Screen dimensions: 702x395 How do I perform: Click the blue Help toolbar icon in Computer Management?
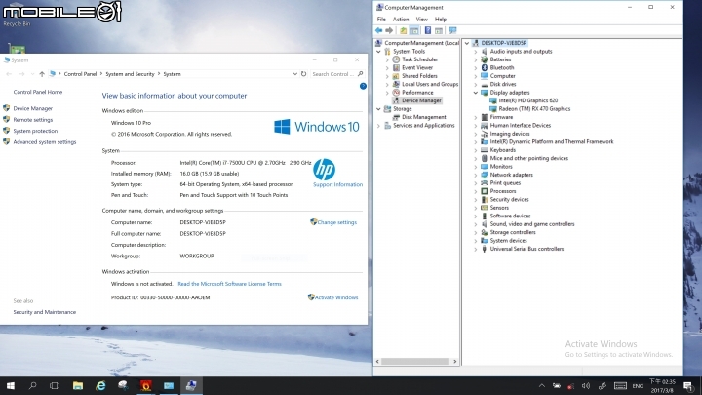(428, 30)
